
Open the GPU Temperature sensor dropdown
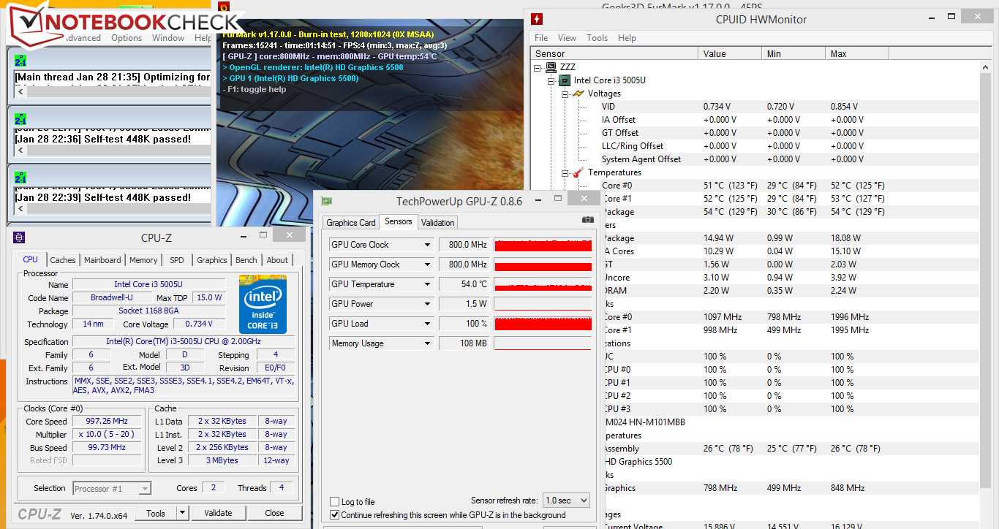point(428,284)
